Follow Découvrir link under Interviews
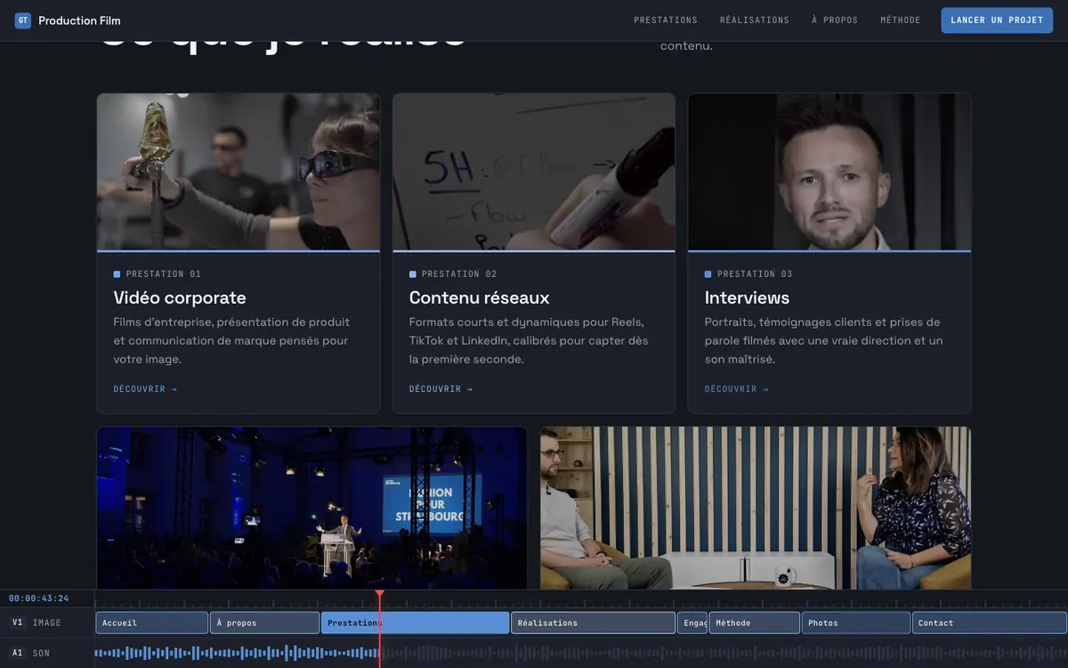This screenshot has width=1068, height=668. click(x=736, y=389)
